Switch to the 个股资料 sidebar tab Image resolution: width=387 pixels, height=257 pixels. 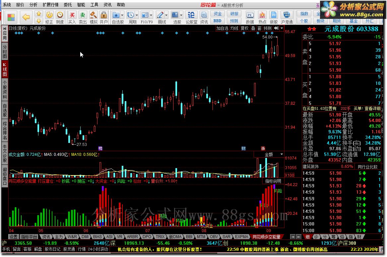(x=5, y=90)
